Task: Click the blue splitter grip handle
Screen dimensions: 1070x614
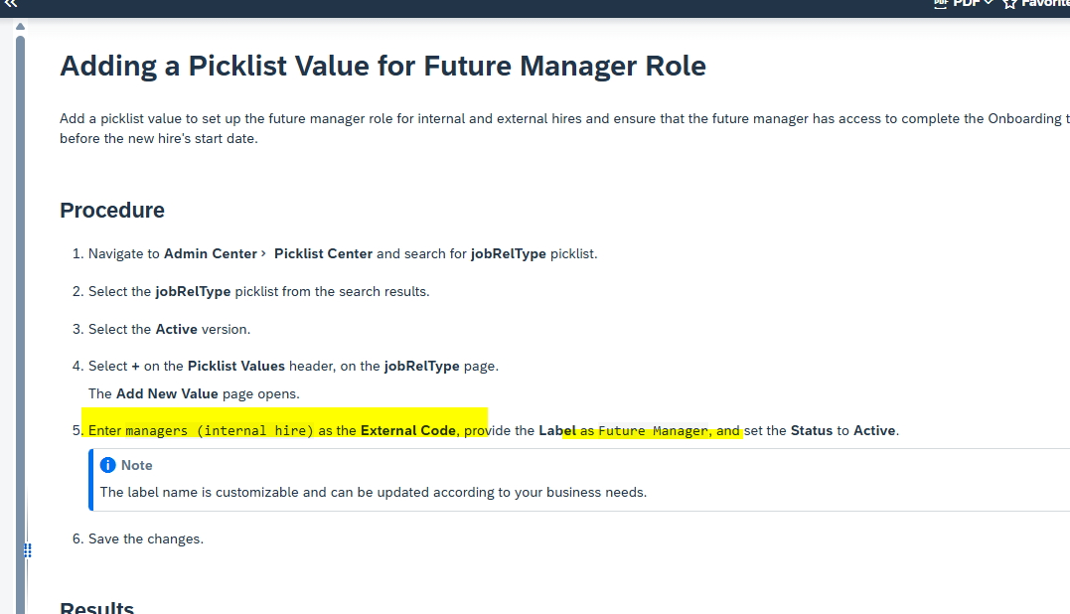Action: click(28, 550)
